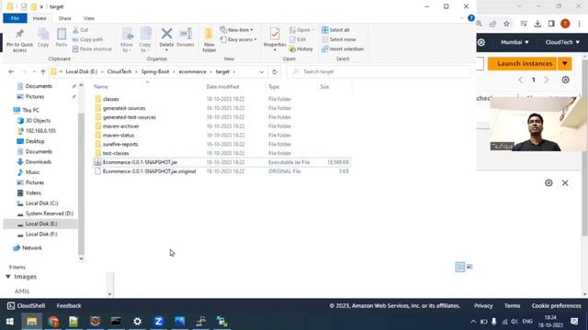The width and height of the screenshot is (588, 330).
Task: Select Ecommerce-0.0.1-SNAPSHOT.jar.original file
Action: [x=221, y=171]
